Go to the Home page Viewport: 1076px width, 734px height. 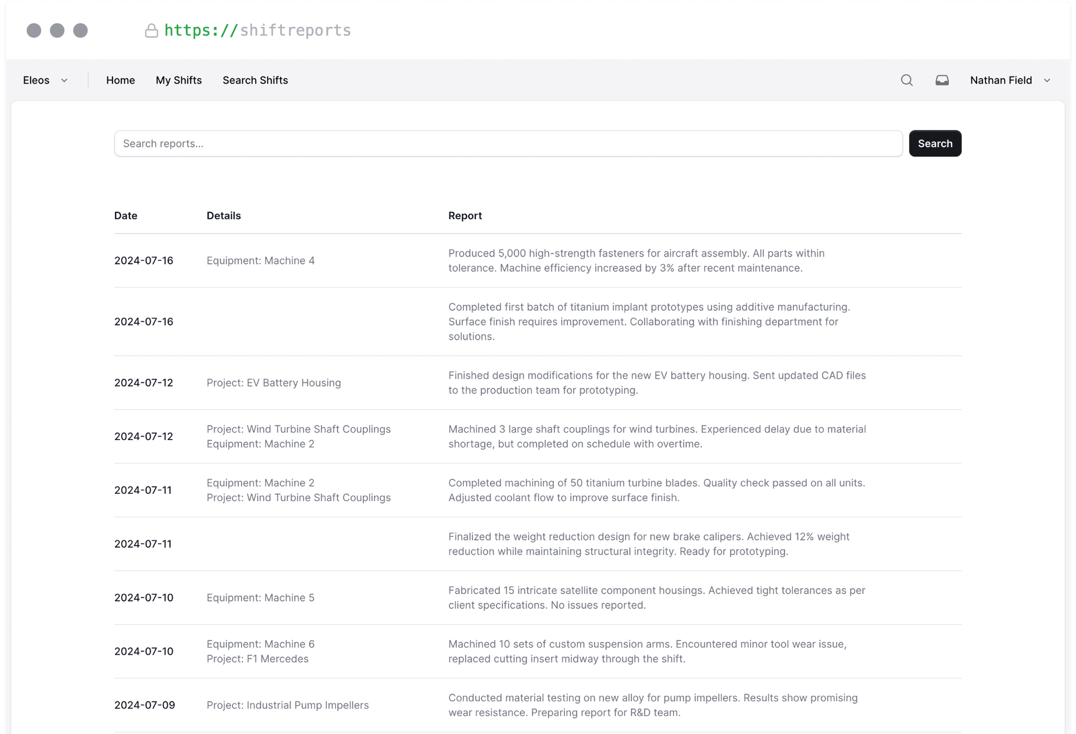tap(120, 80)
